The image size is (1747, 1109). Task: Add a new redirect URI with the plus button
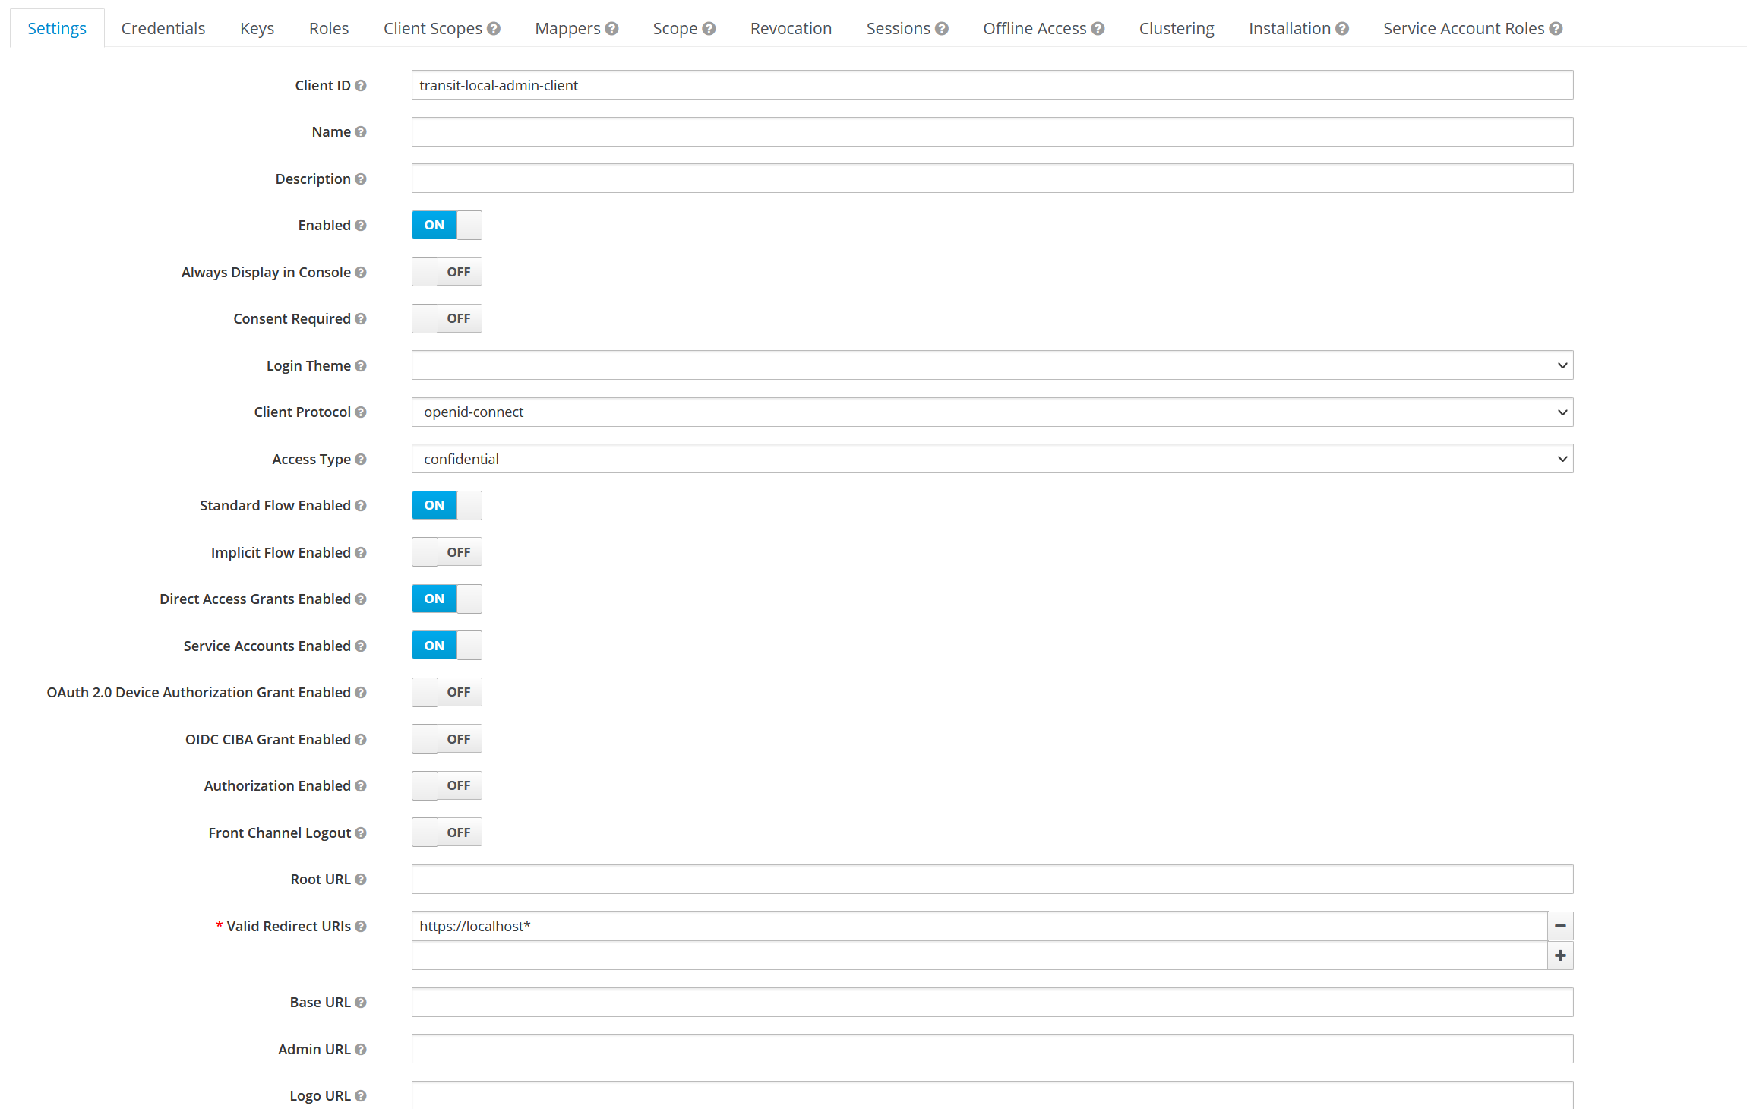click(1560, 956)
